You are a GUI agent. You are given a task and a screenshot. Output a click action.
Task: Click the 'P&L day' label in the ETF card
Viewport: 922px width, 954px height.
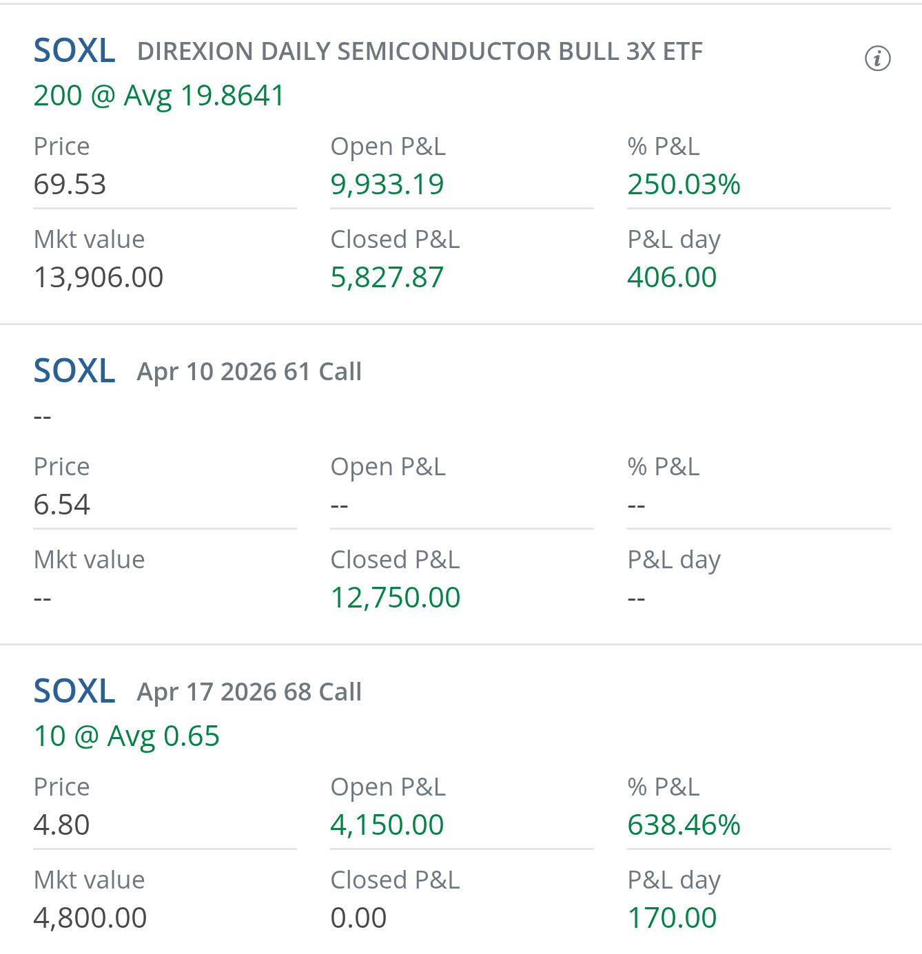point(675,240)
